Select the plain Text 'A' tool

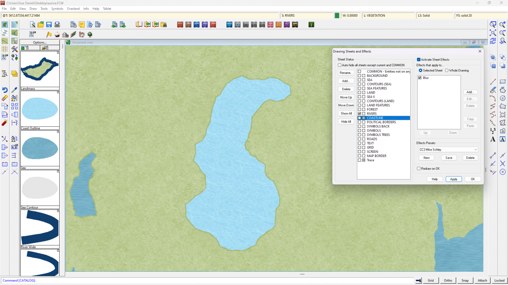493,139
